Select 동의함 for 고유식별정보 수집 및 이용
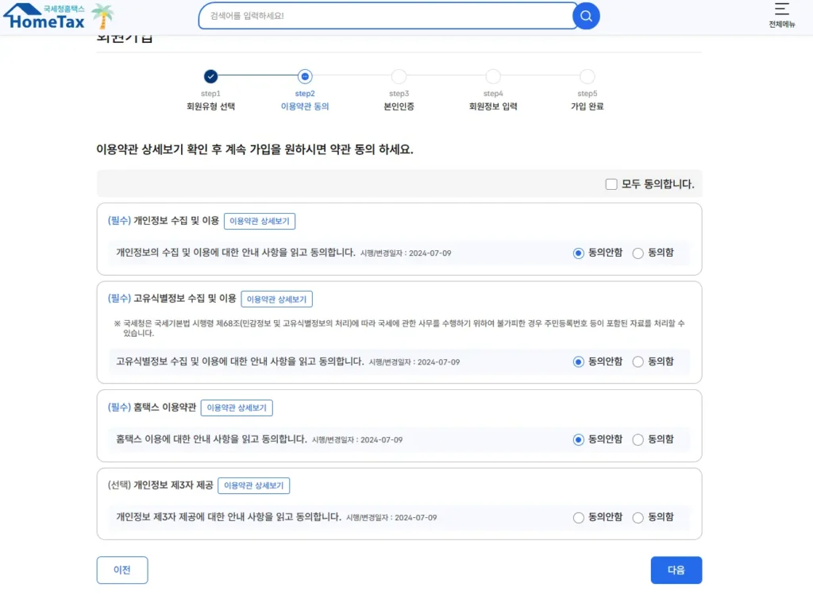Screen dimensions: 813x595 [638, 361]
